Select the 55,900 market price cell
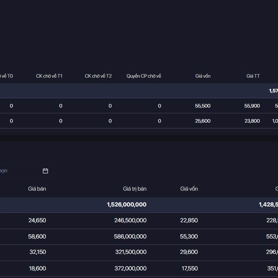278x278 pixels. point(252,106)
